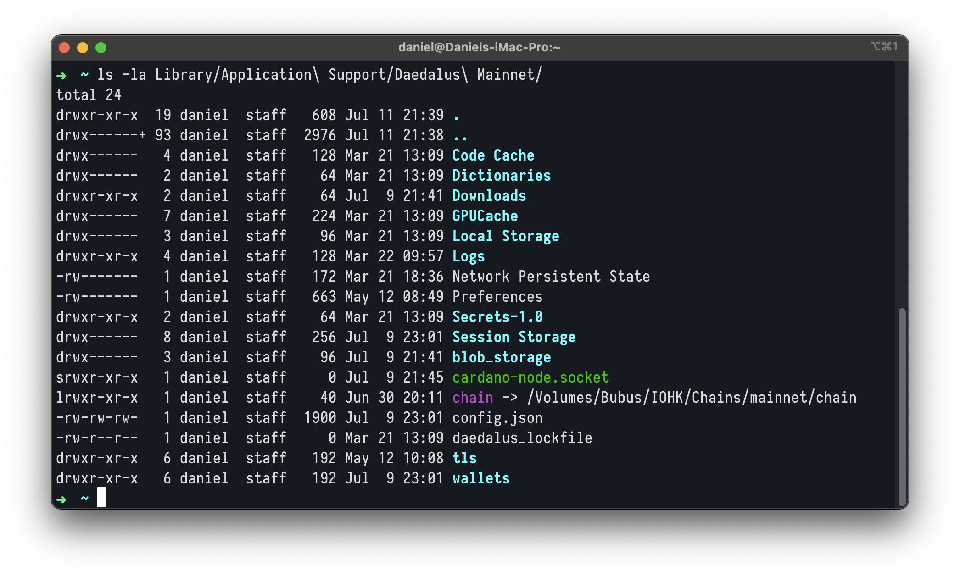Select the tls directory name
Screen dimensions: 960x577
(x=464, y=458)
